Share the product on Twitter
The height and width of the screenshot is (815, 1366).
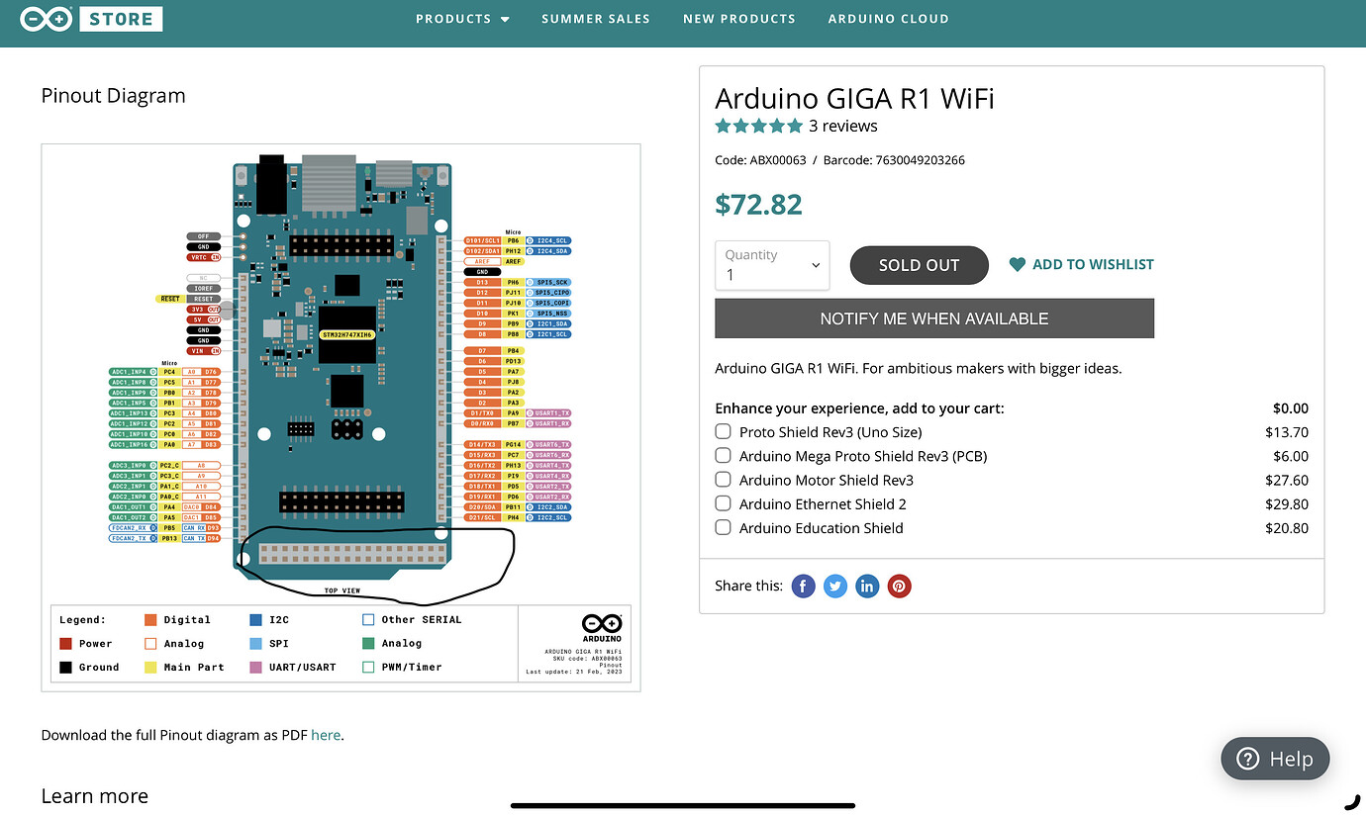pyautogui.click(x=834, y=586)
